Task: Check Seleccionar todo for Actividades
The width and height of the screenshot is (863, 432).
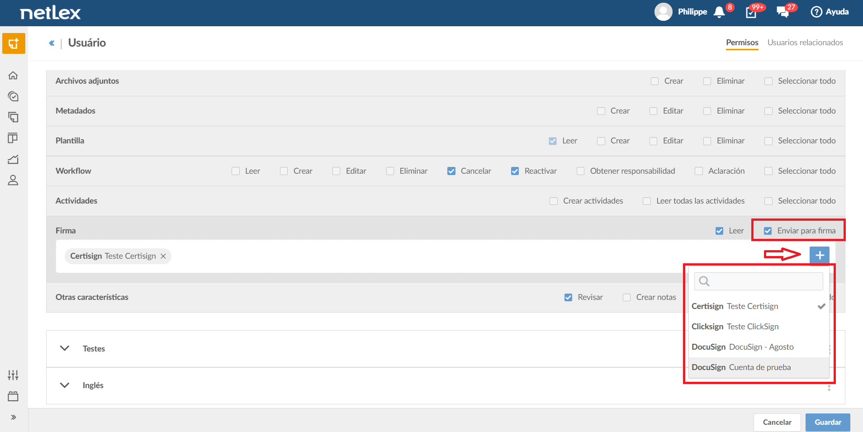Action: point(768,201)
